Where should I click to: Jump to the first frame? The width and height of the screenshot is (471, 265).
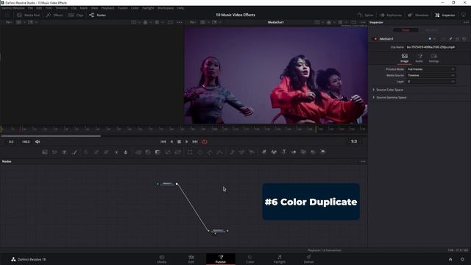tap(163, 142)
